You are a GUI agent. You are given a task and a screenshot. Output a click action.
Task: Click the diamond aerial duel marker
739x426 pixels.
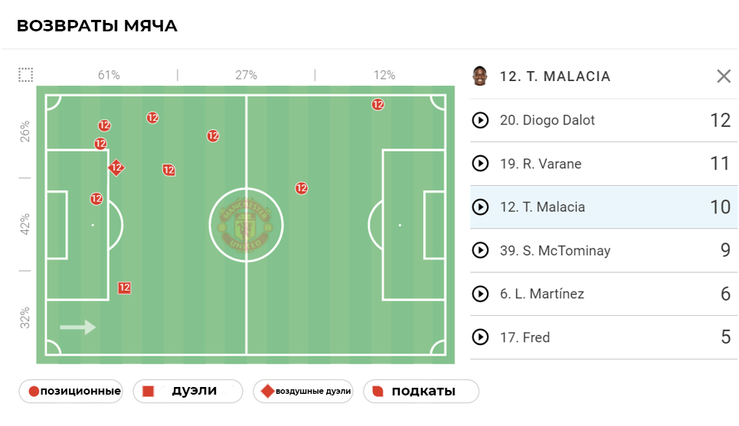click(x=116, y=167)
